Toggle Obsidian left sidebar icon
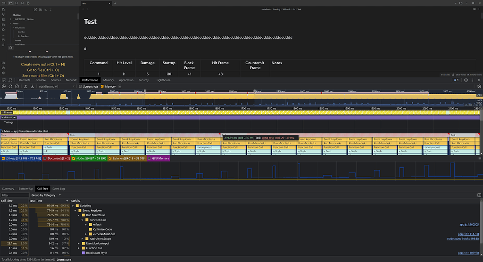Viewport: 483px width, 262px height. tap(3, 3)
